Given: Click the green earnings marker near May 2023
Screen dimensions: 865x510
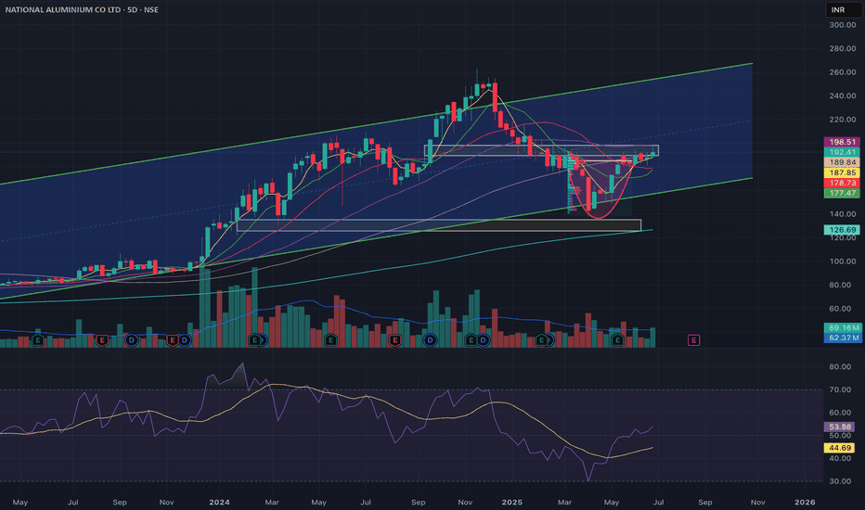Looking at the screenshot, I should pos(37,340).
